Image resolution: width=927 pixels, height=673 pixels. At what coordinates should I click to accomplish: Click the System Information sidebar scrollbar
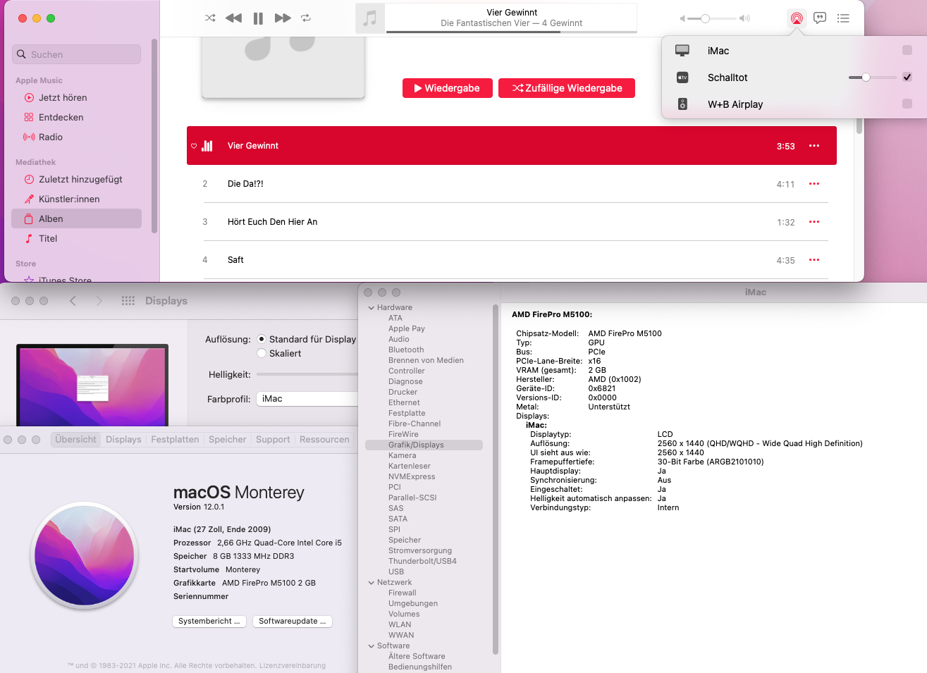point(496,479)
